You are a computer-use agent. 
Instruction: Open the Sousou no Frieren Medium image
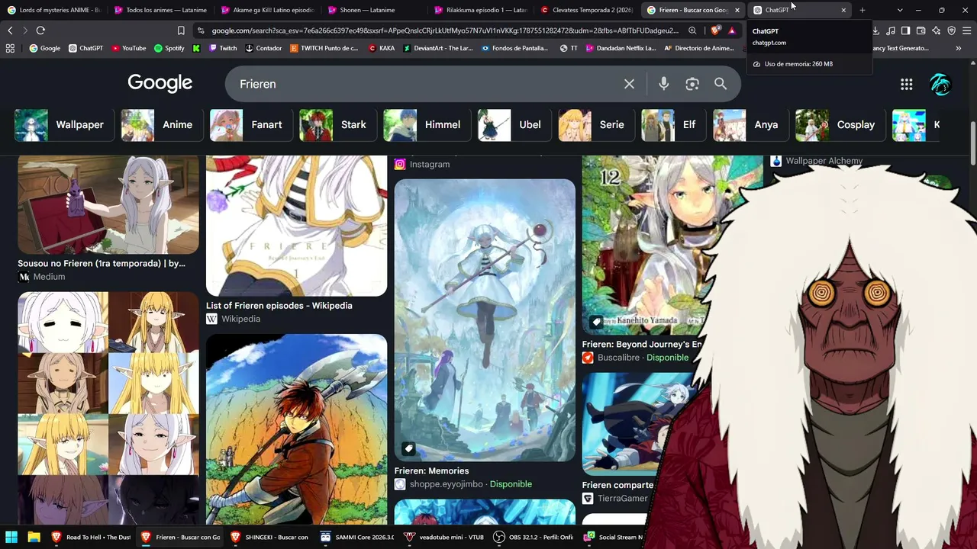click(x=108, y=204)
